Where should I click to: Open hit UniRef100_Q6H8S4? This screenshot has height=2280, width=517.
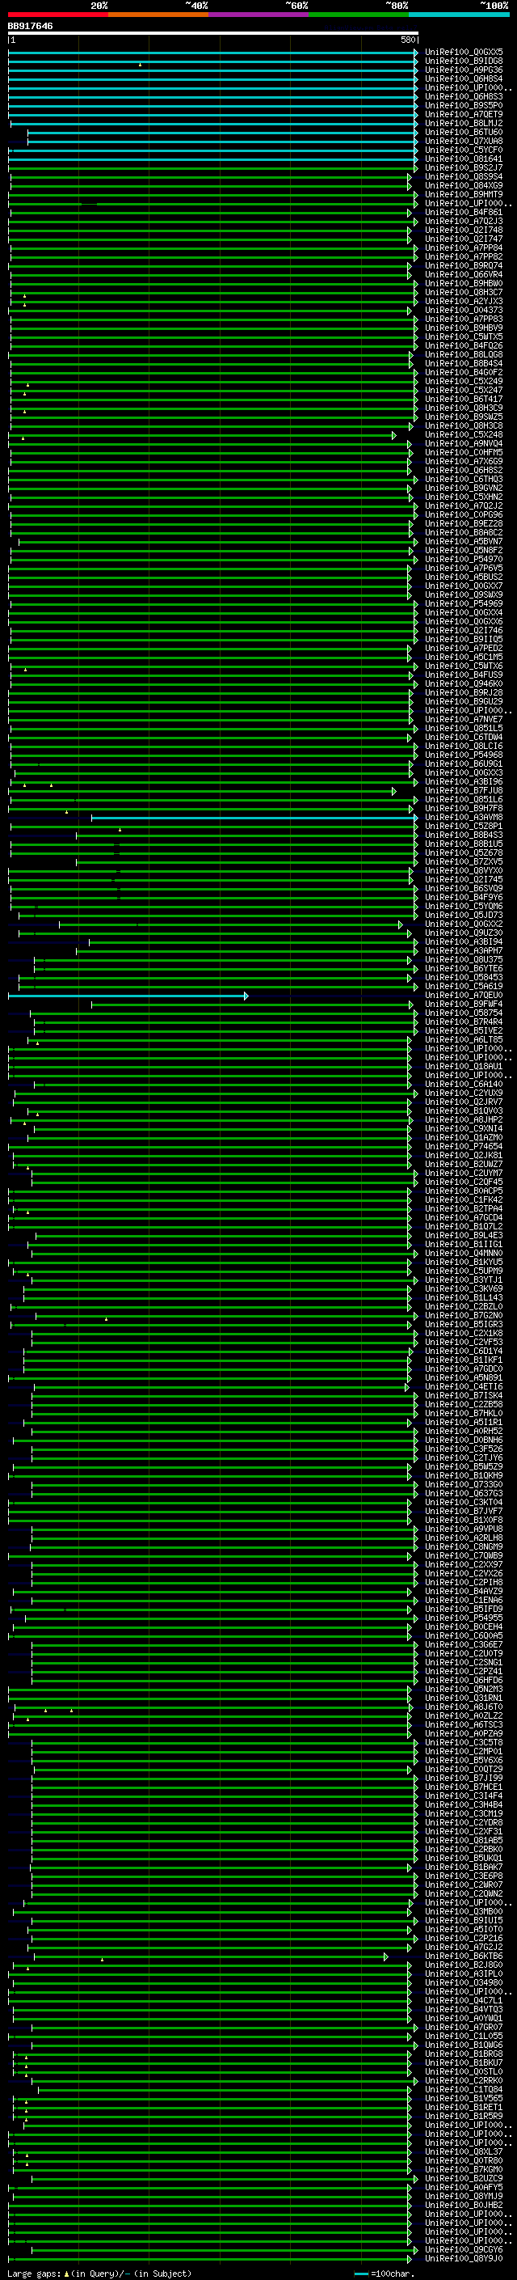(463, 78)
